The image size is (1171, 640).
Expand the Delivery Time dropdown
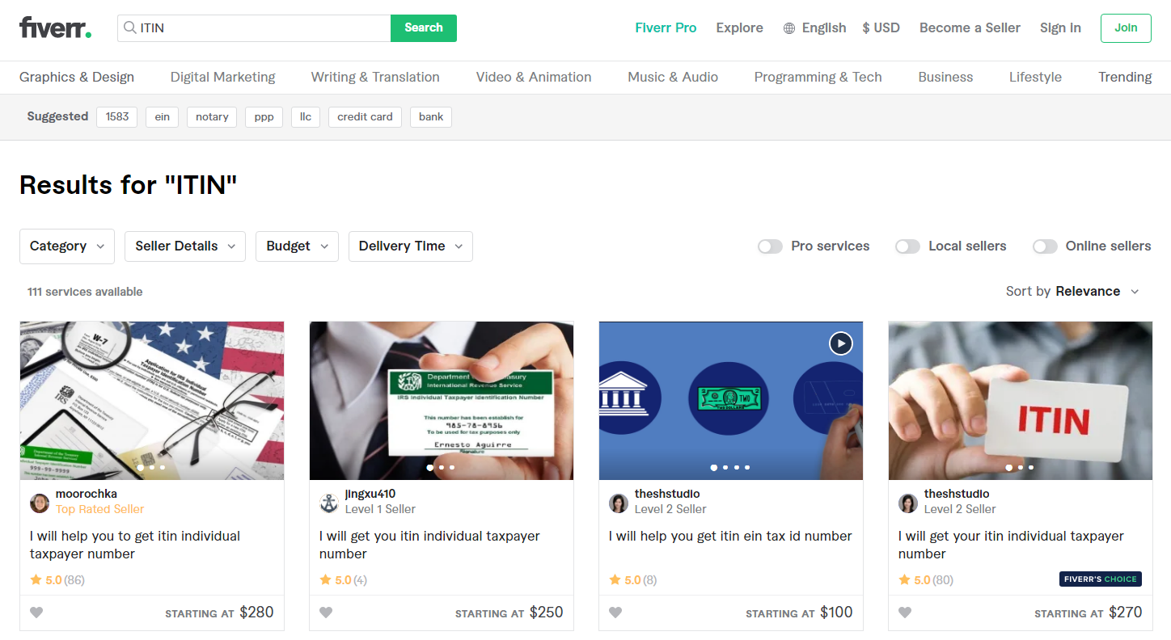[411, 246]
